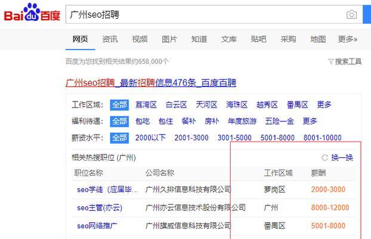The height and width of the screenshot is (239, 371).
Task: Open the 广州seo招聘 百度百聘 result title
Action: 151,83
